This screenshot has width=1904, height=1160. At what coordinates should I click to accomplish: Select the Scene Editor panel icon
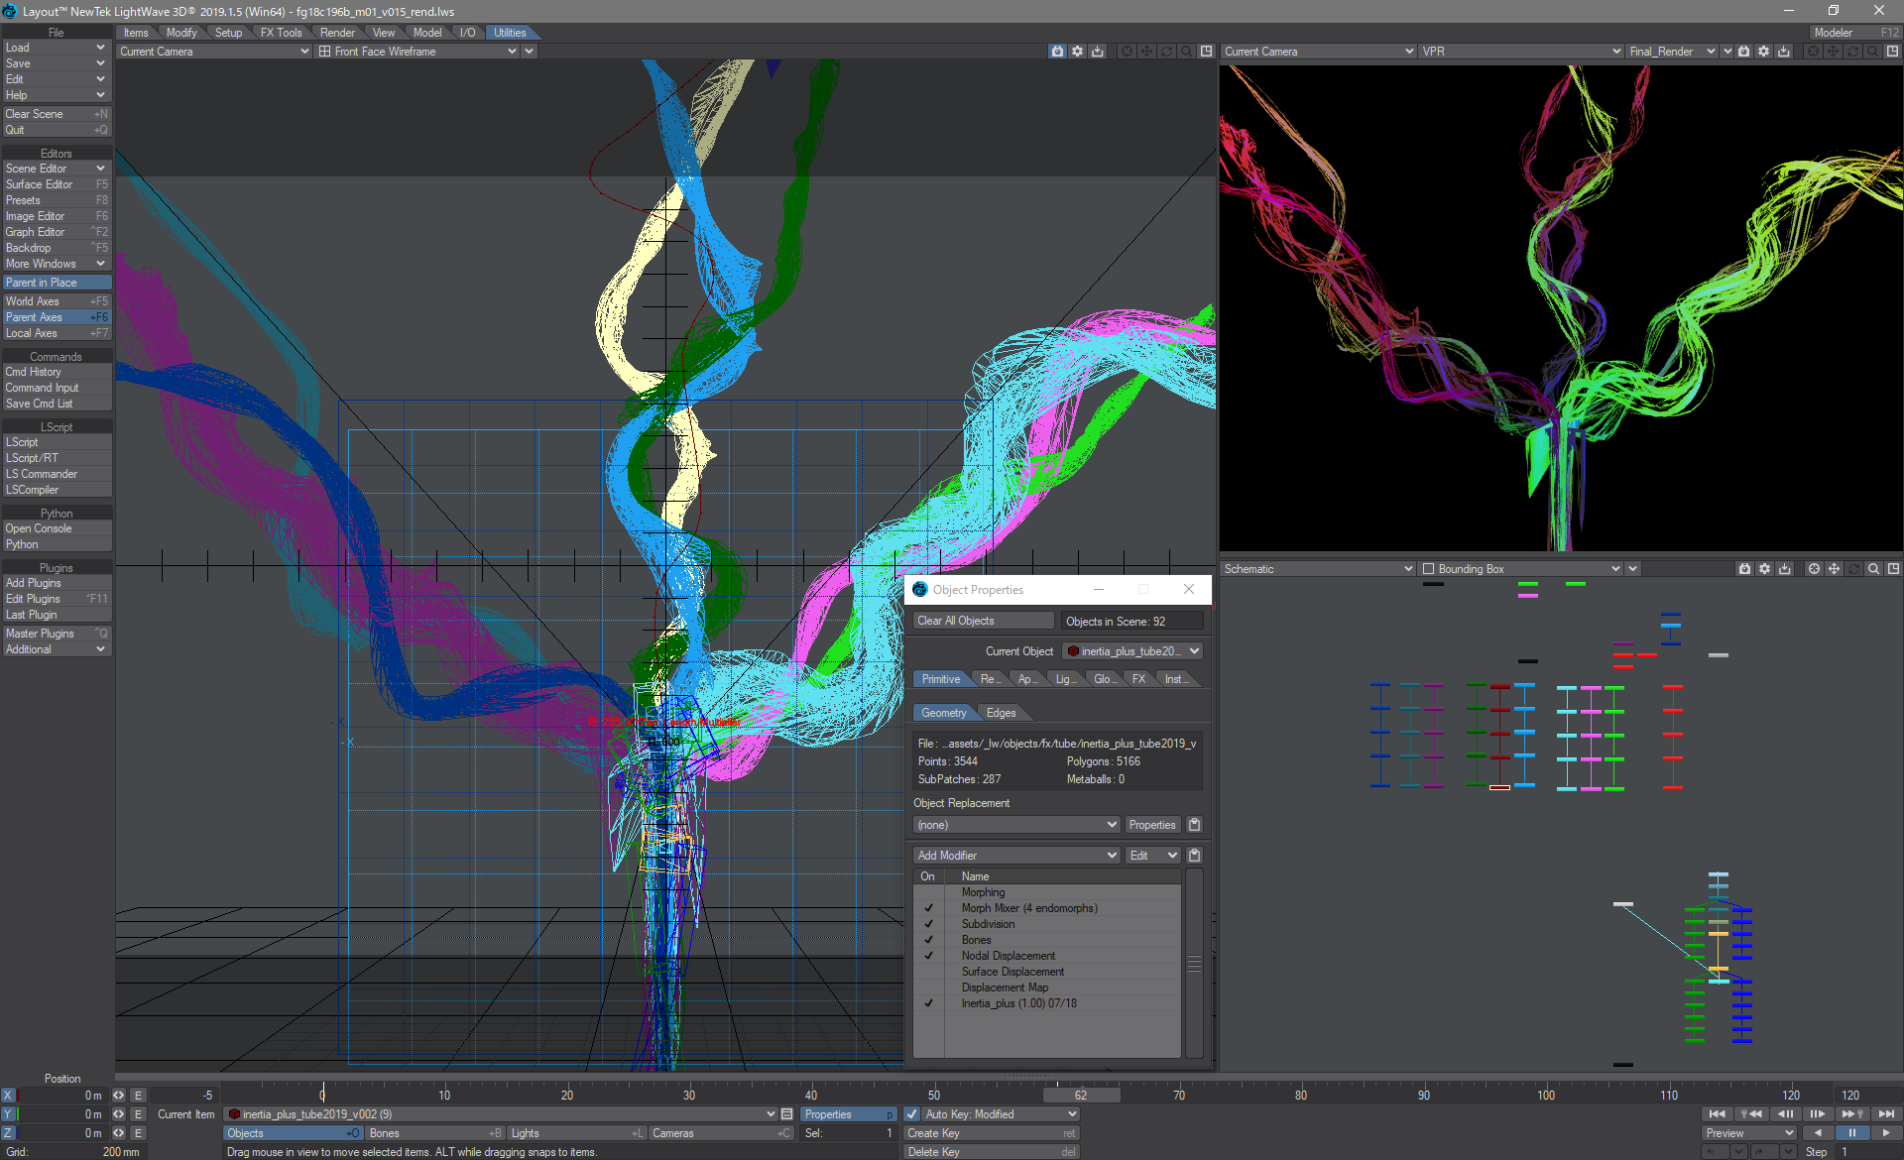[55, 169]
